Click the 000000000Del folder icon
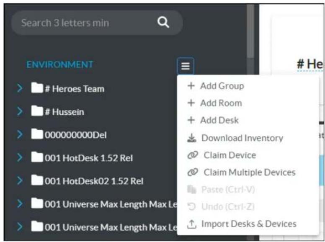Image resolution: width=325 pixels, height=242 pixels. tap(37, 134)
